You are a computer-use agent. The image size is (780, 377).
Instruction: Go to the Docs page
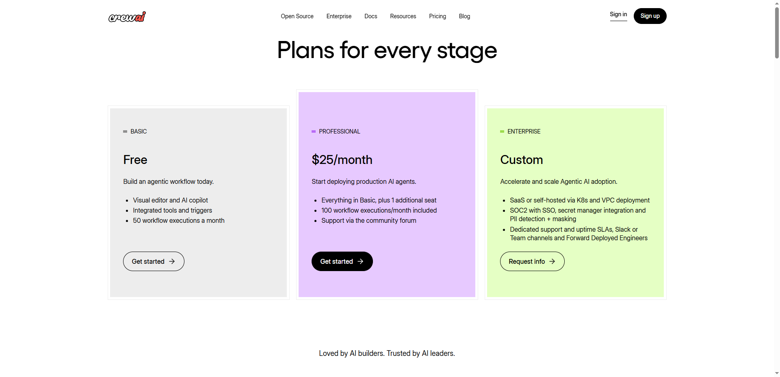370,16
